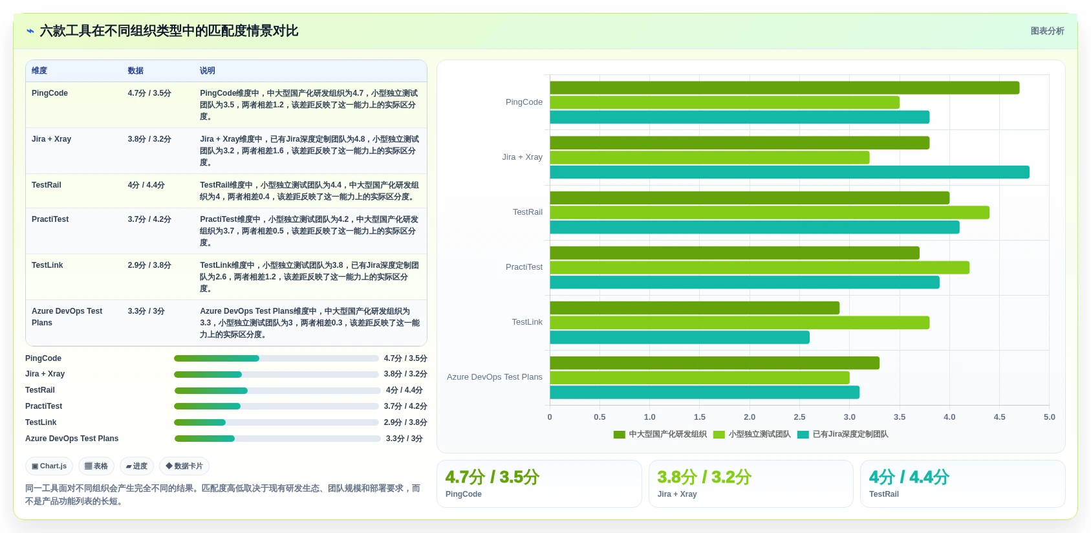Select the Chart.js tag chip
The height and width of the screenshot is (533, 1091).
(x=49, y=466)
